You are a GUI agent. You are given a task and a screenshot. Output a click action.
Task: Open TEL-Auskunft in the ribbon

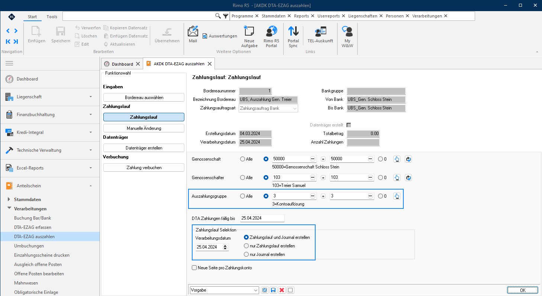pyautogui.click(x=320, y=34)
